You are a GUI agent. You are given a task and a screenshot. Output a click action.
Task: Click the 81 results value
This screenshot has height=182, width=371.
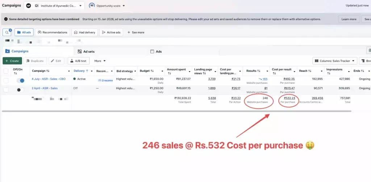(266, 88)
